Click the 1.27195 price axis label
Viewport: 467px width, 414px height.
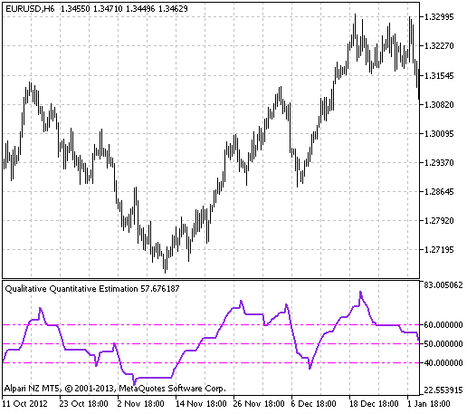439,250
